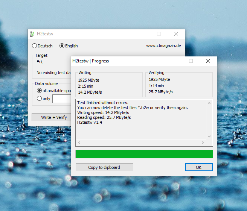Minimize the H2testw Progress dialog
Viewport: 247px width, 211px height.
click(174, 61)
